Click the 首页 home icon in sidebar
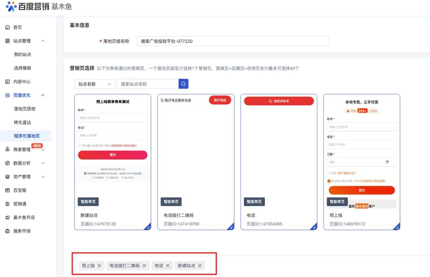Viewport: 430px width, 277px height. pos(8,27)
